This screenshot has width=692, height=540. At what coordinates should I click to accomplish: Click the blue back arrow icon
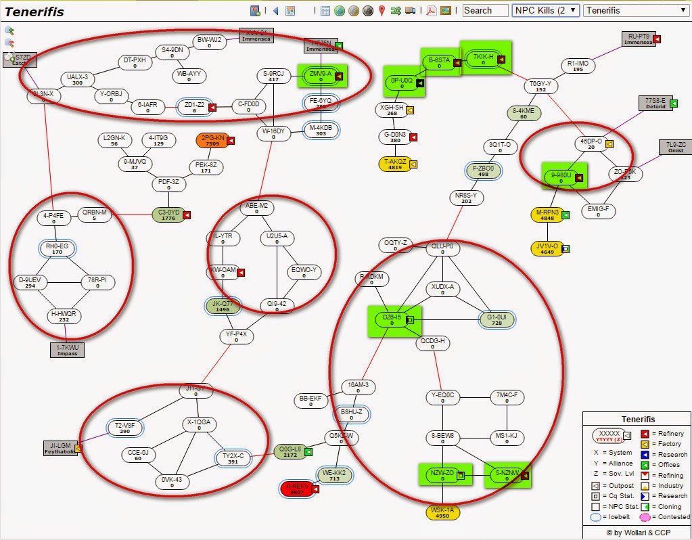(276, 11)
